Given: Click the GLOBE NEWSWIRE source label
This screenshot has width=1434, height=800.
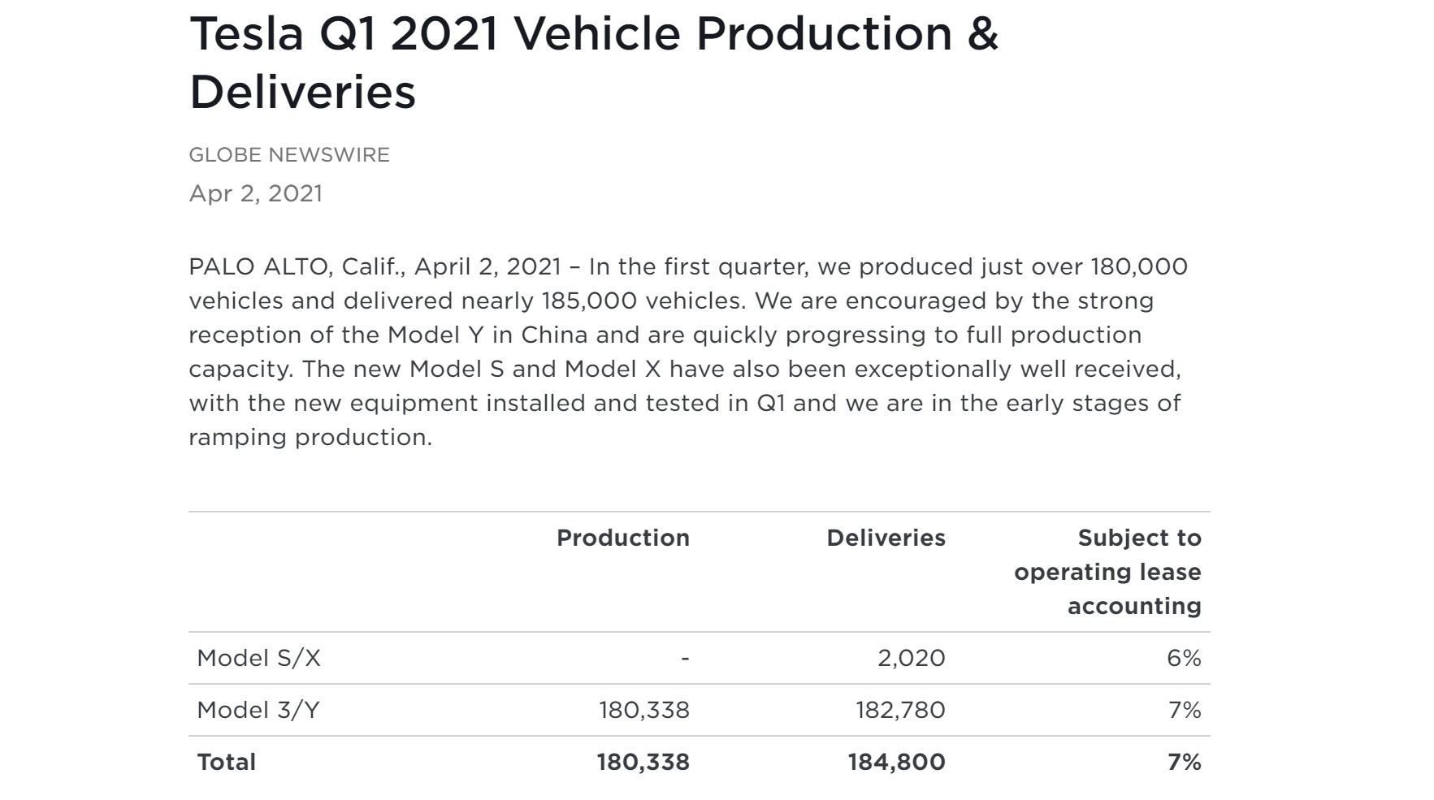Looking at the screenshot, I should [289, 155].
